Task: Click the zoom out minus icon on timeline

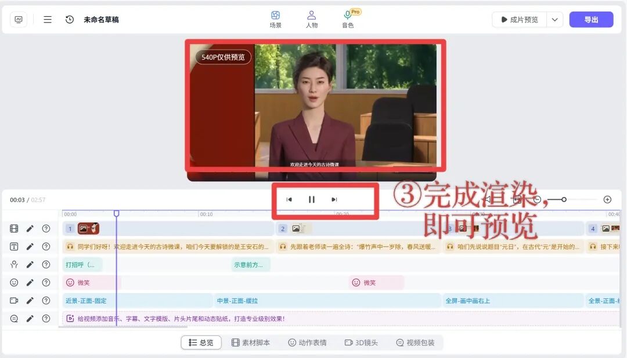Action: tap(538, 199)
